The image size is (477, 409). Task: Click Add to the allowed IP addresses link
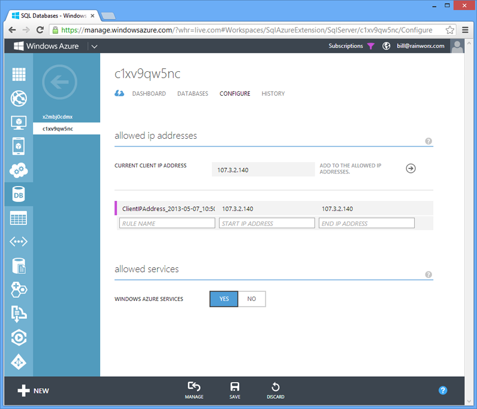[350, 169]
